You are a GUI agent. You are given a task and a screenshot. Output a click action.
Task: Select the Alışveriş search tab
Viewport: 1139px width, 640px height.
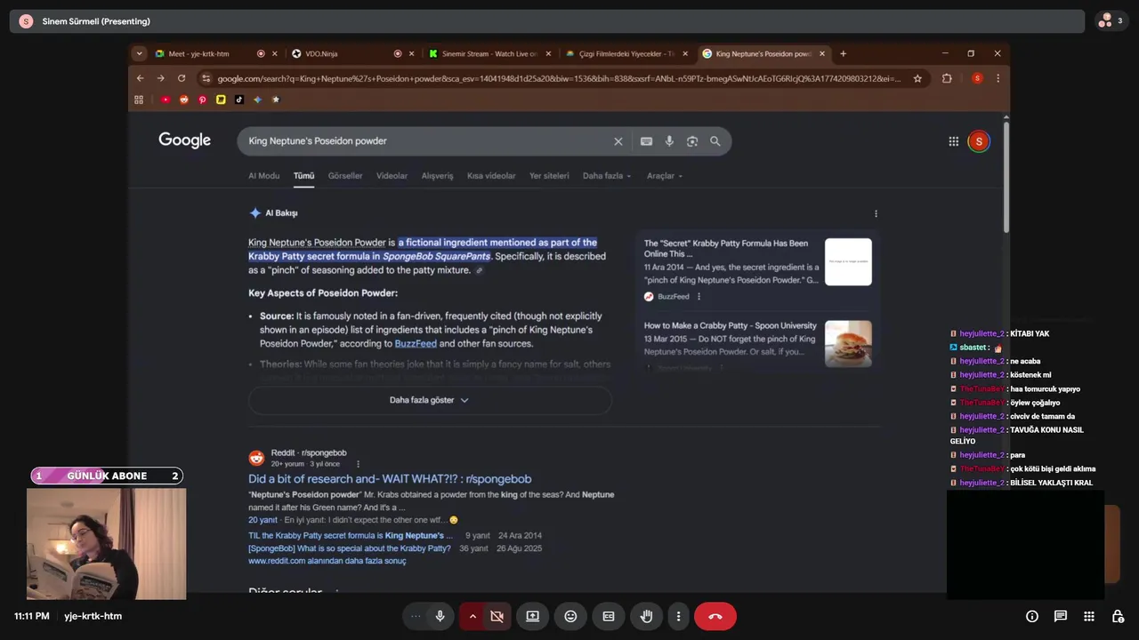tap(437, 176)
